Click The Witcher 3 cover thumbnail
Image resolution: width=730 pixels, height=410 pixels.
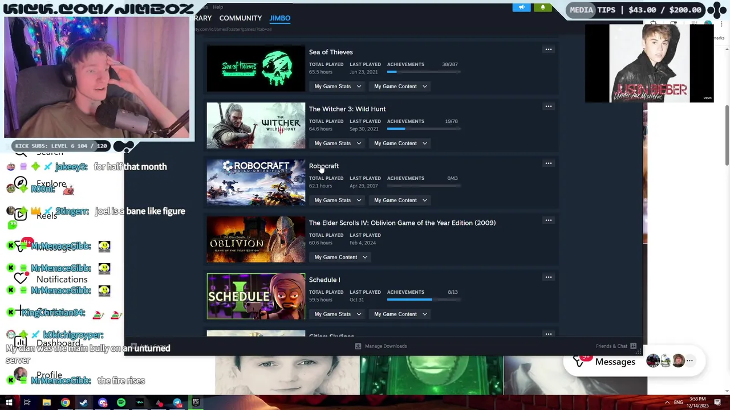[256, 125]
